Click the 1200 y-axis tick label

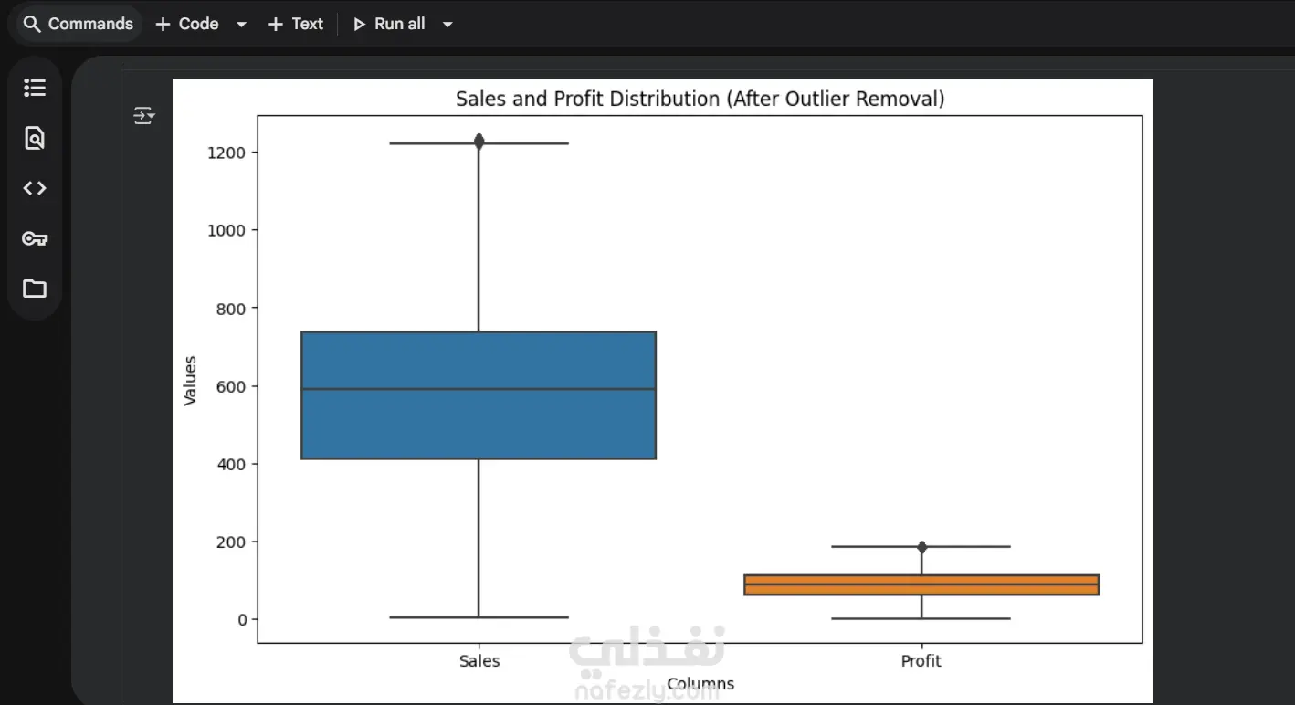click(227, 153)
